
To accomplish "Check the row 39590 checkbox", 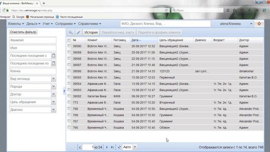I will 69,46.
